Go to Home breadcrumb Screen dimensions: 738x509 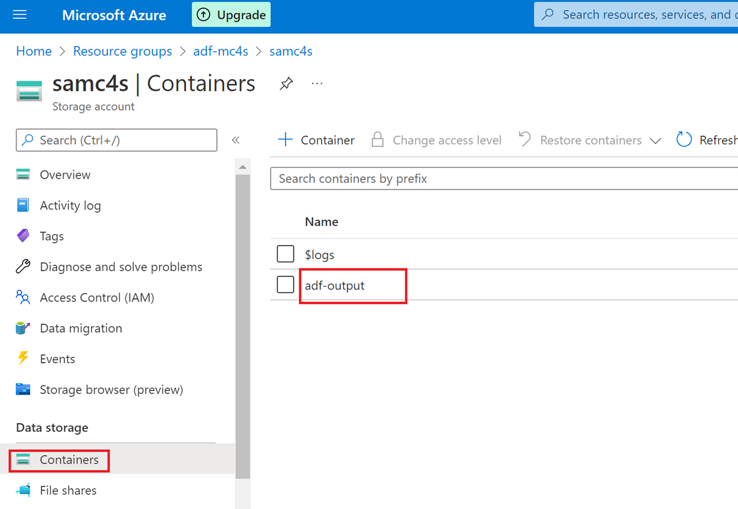coord(34,51)
